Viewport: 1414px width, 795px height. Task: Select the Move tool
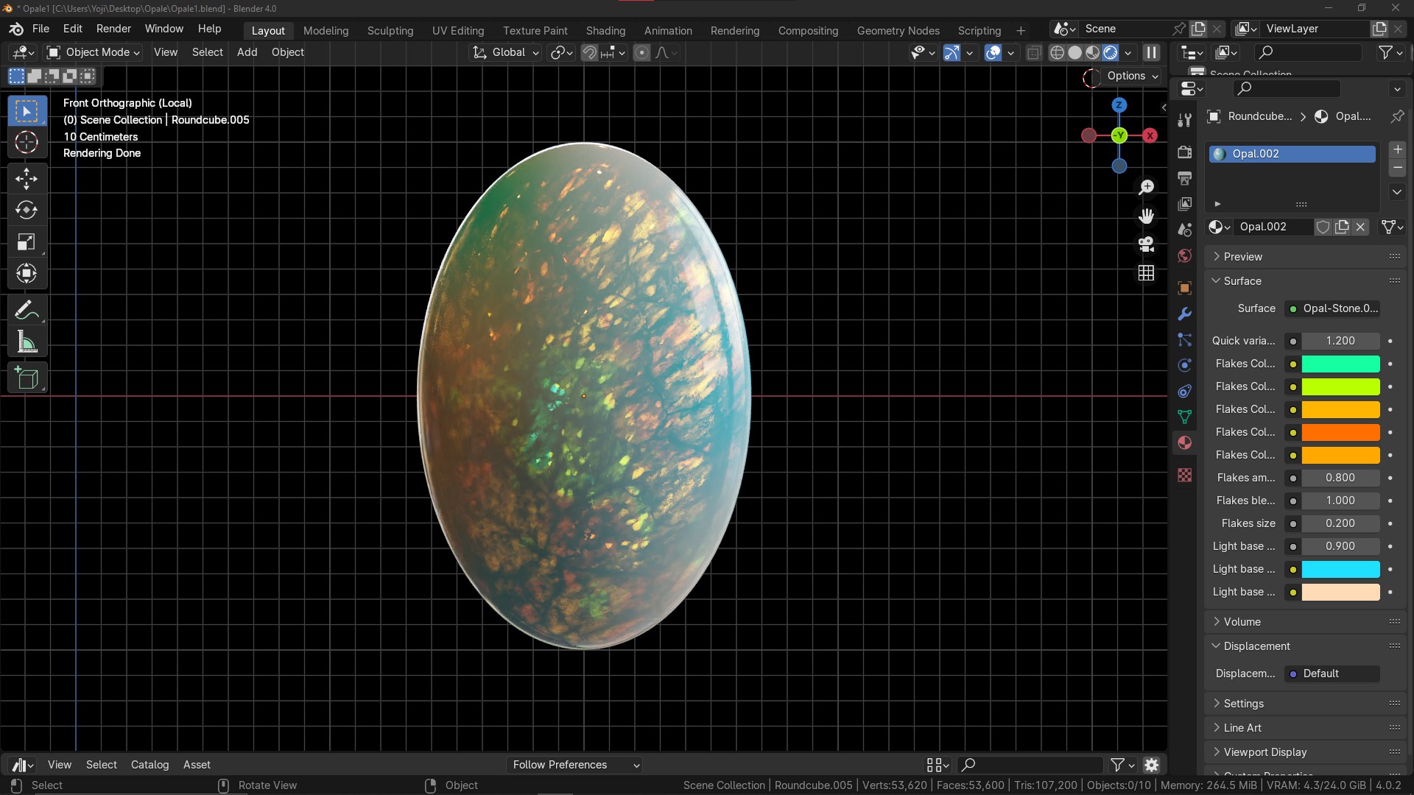click(27, 179)
